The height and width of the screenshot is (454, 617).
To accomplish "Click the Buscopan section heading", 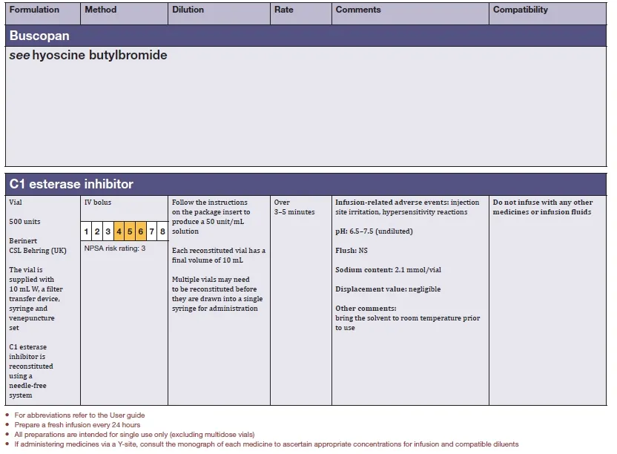I will (39, 36).
